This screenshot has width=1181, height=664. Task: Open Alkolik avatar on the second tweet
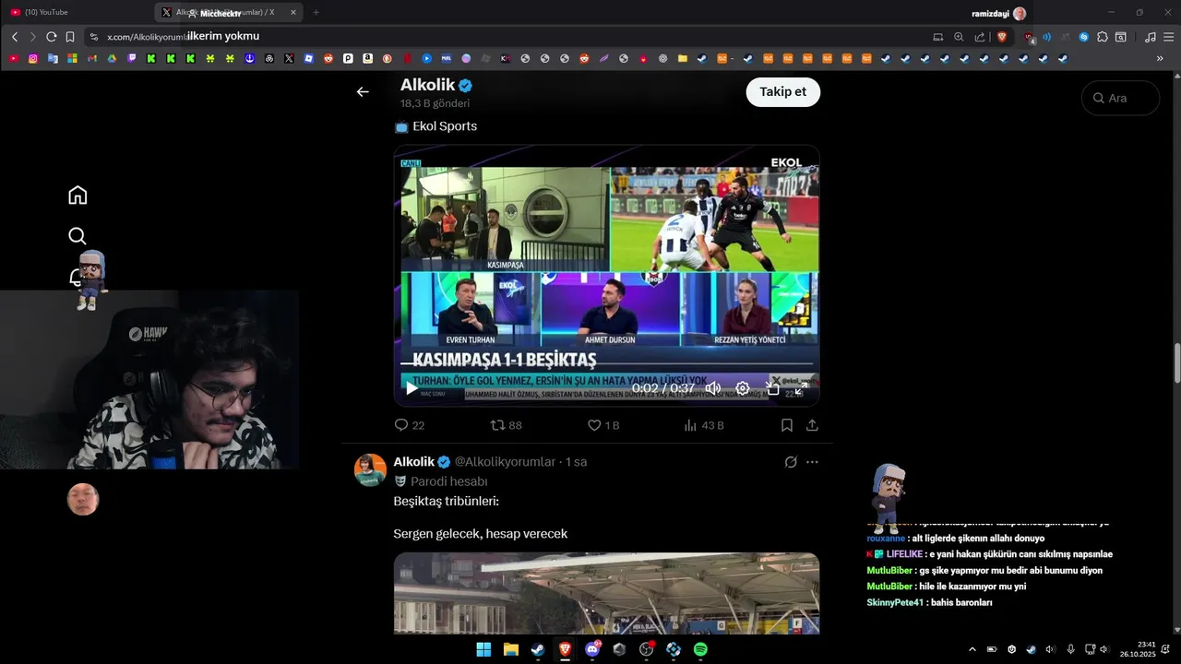coord(370,469)
